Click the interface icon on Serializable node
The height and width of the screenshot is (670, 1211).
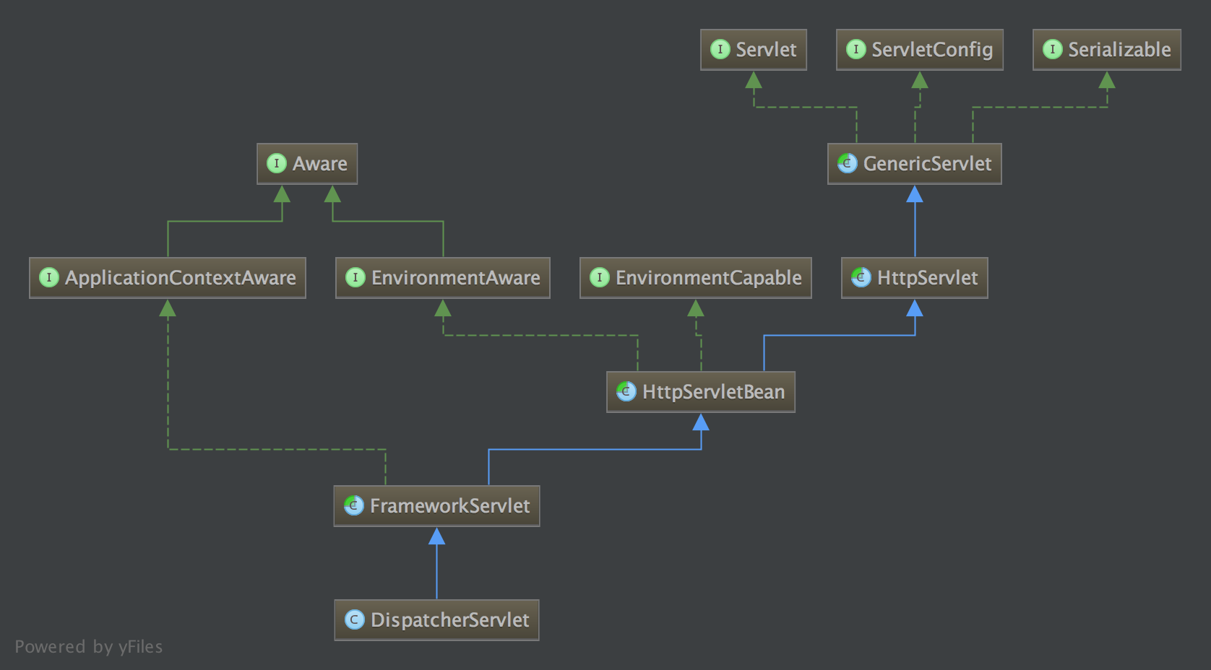(x=1052, y=49)
